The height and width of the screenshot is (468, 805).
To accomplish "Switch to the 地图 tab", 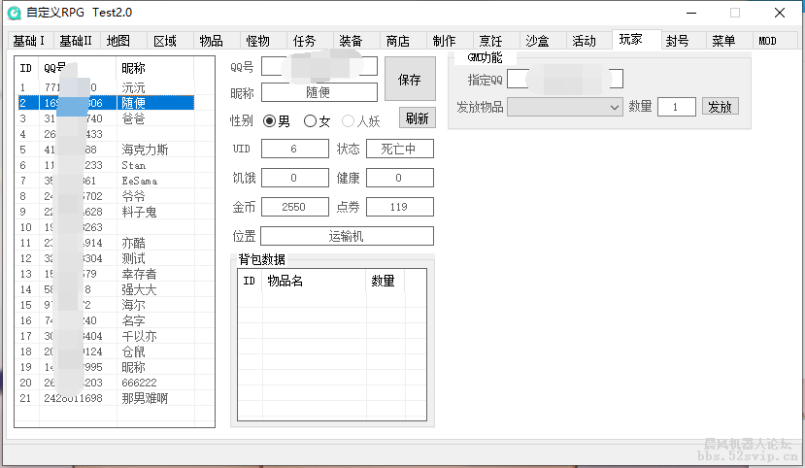I will point(117,41).
